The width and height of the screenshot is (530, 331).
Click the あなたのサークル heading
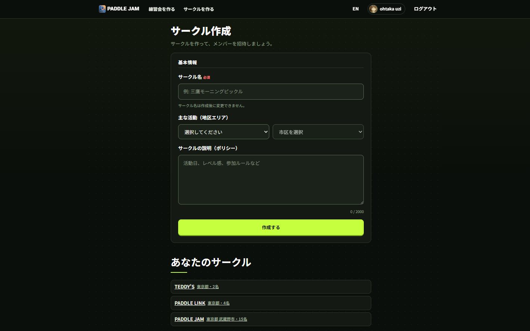click(x=211, y=262)
